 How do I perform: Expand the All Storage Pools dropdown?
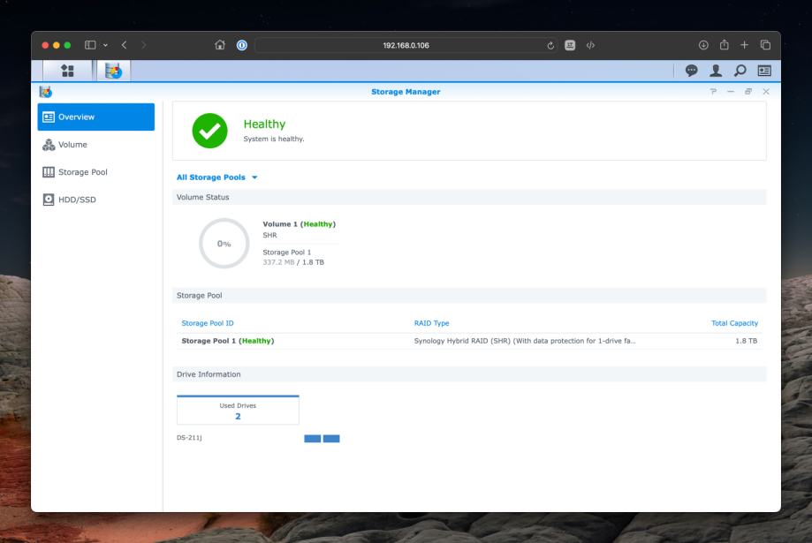216,177
